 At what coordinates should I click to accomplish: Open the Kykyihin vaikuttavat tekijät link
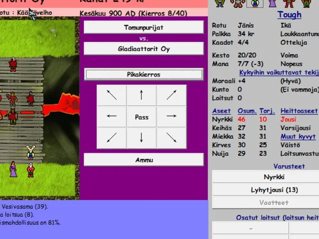click(279, 73)
